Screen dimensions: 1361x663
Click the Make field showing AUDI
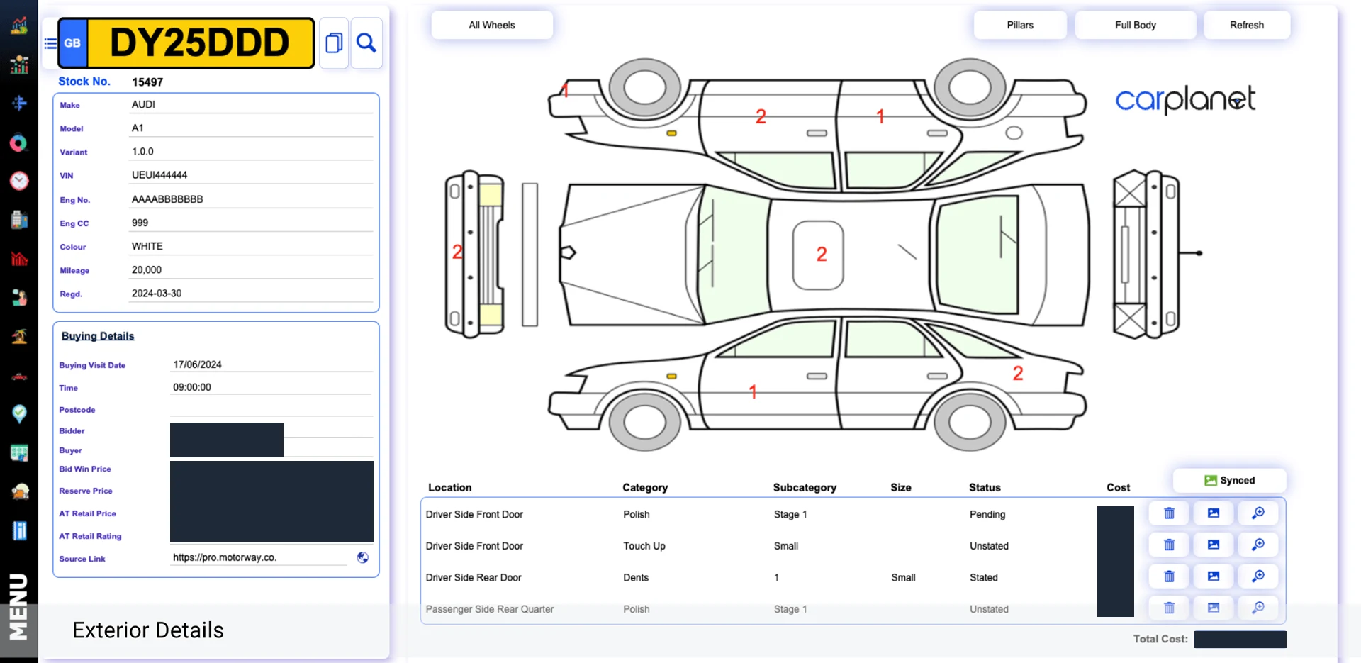point(251,104)
